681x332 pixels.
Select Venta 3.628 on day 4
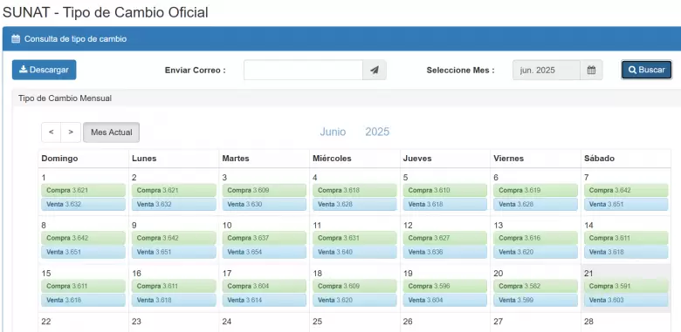point(354,204)
